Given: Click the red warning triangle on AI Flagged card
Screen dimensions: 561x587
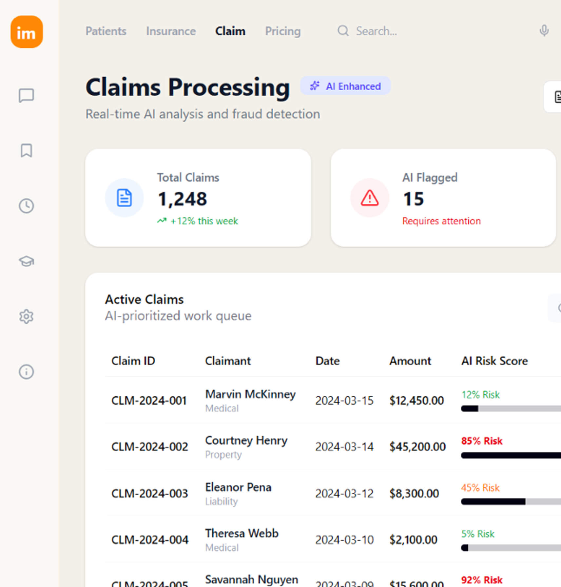Looking at the screenshot, I should (369, 198).
